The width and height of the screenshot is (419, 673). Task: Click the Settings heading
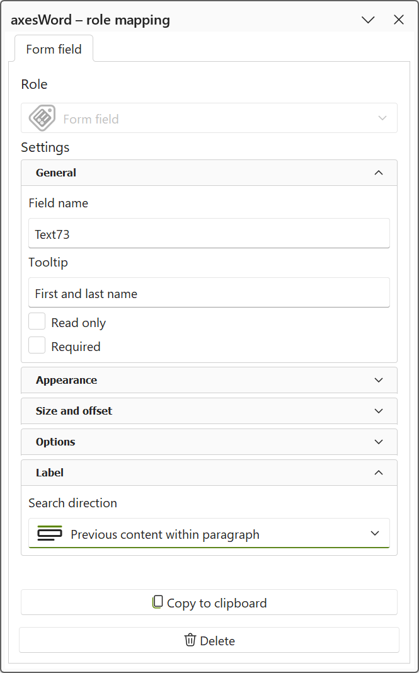pyautogui.click(x=45, y=147)
